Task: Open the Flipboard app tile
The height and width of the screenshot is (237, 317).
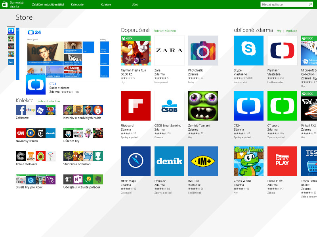Action: [x=136, y=106]
